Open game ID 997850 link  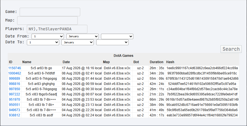pyautogui.click(x=14, y=89)
